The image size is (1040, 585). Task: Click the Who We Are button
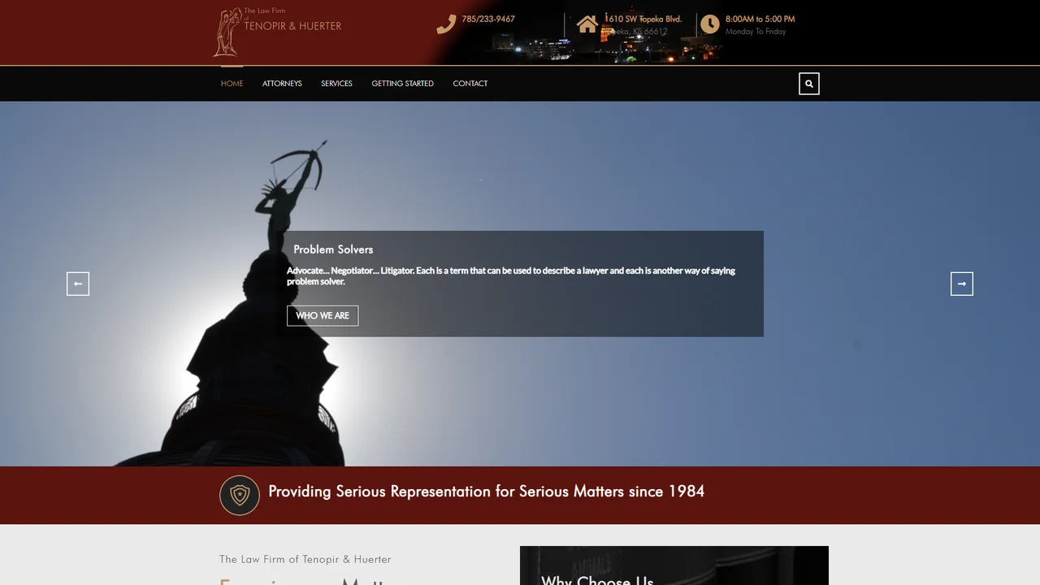pyautogui.click(x=323, y=315)
